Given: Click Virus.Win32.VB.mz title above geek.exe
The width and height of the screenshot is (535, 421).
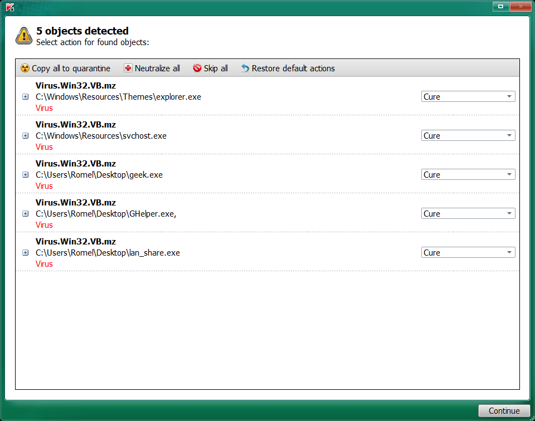Looking at the screenshot, I should tap(76, 164).
